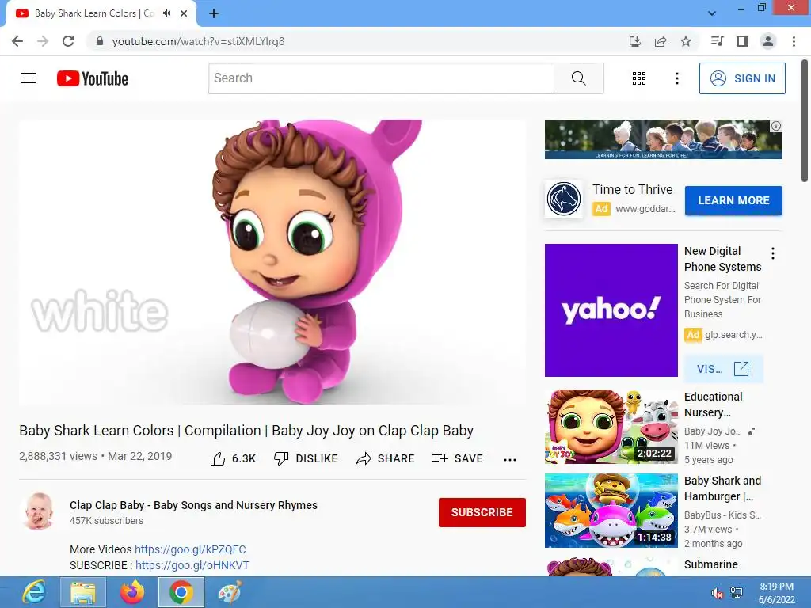The height and width of the screenshot is (608, 811).
Task: Open a new tab with plus
Action: [x=214, y=13]
